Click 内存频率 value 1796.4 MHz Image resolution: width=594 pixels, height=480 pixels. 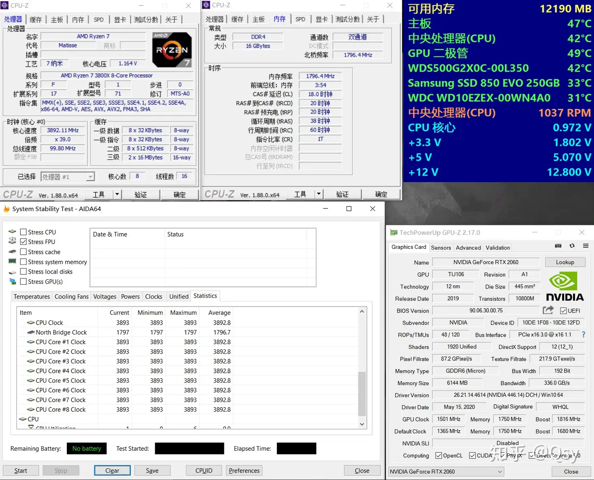(x=320, y=76)
